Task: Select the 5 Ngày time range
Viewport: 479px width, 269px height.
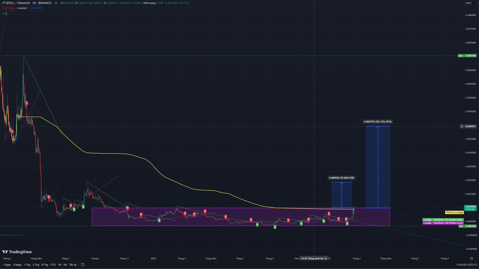Action: (17, 265)
